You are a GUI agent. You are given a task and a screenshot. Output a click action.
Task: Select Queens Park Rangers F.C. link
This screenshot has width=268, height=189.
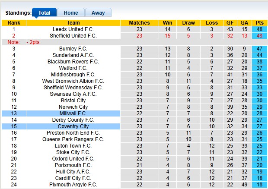pyautogui.click(x=73, y=139)
